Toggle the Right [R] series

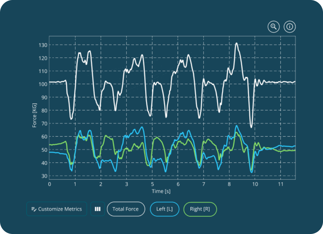[200, 209]
